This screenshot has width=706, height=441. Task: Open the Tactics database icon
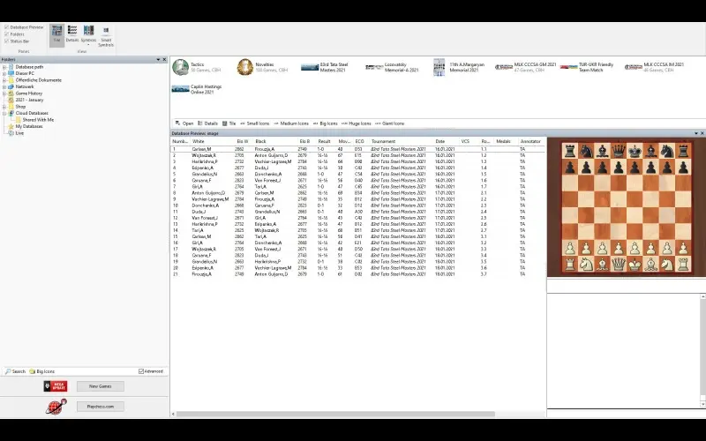point(180,67)
